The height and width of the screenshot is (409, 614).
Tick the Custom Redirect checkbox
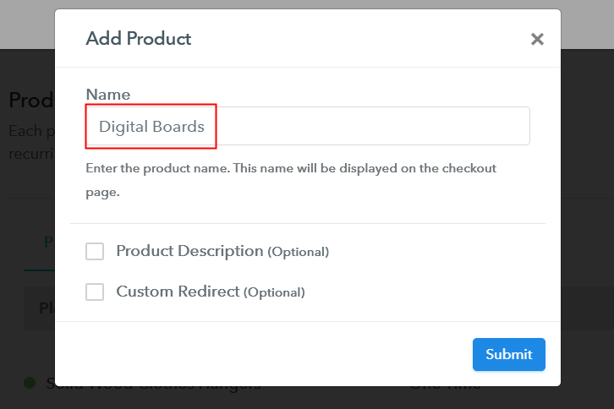95,292
